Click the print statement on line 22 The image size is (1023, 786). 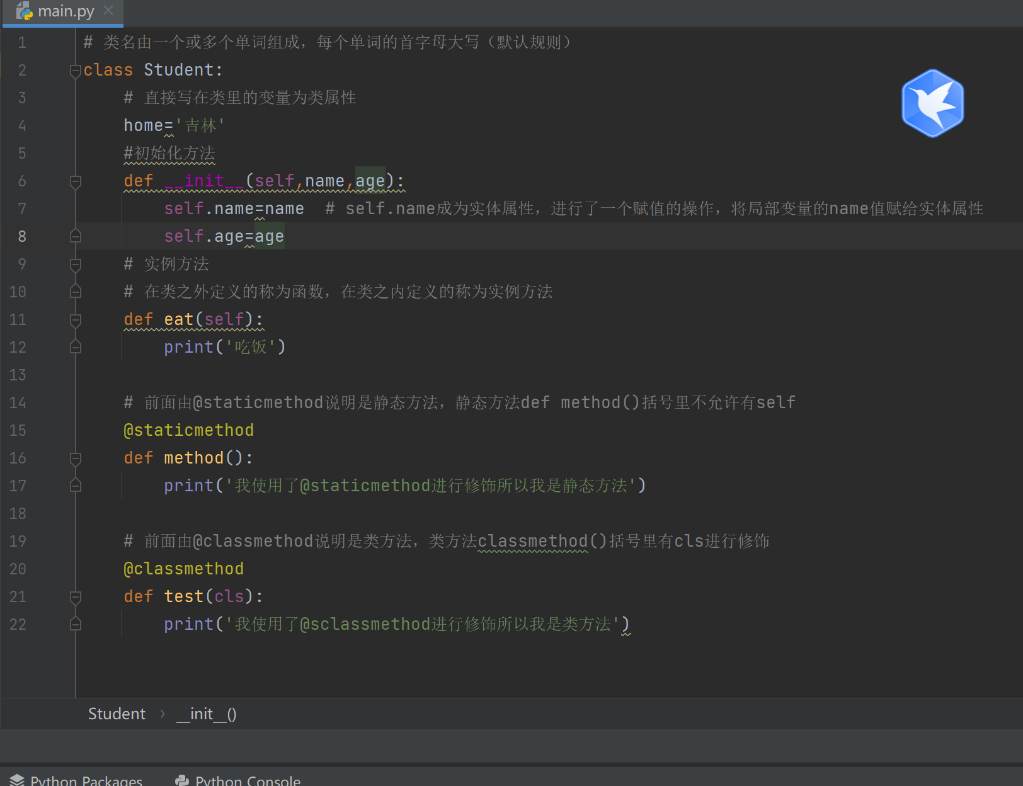(397, 624)
